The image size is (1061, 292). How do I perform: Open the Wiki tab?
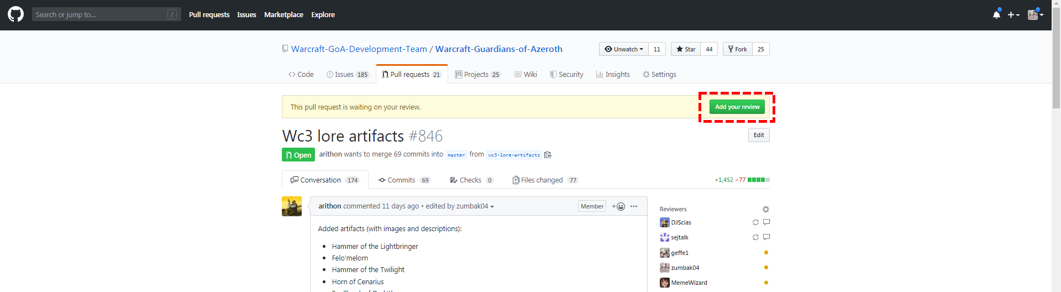[526, 75]
